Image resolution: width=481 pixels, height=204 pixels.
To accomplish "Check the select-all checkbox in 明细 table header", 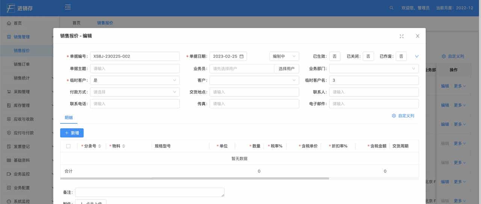I will [68, 146].
